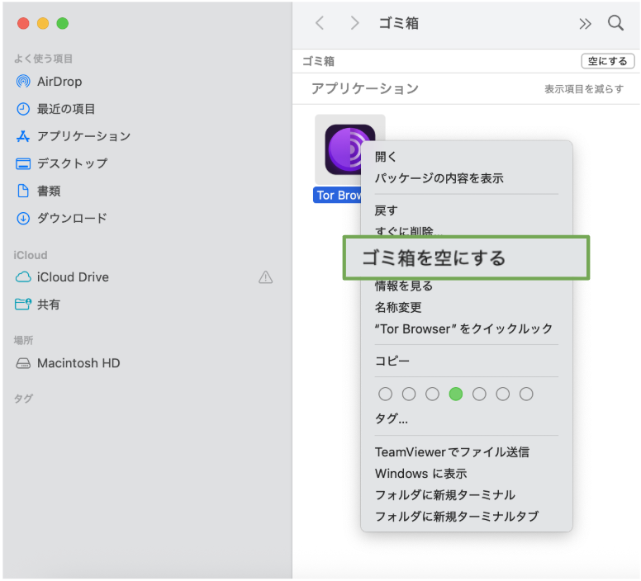The width and height of the screenshot is (641, 581).
Task: Open the 共有 shared folder item
Action: pyautogui.click(x=48, y=305)
